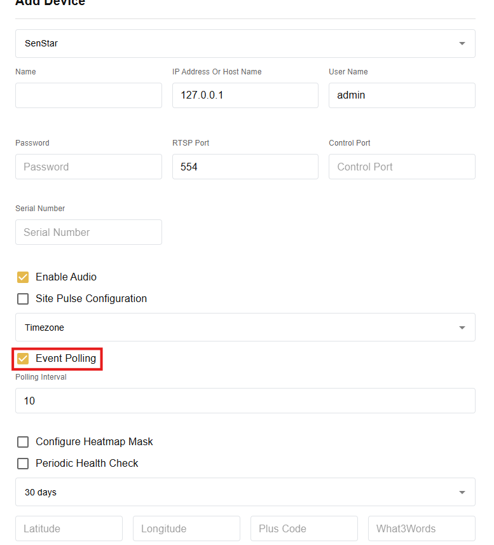Click the Name input field

(88, 95)
